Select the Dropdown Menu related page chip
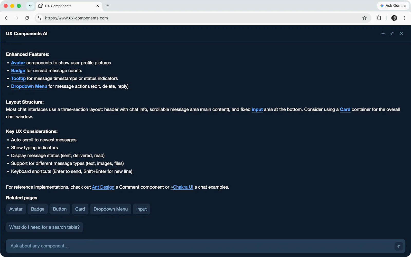This screenshot has width=411, height=257. (111, 209)
